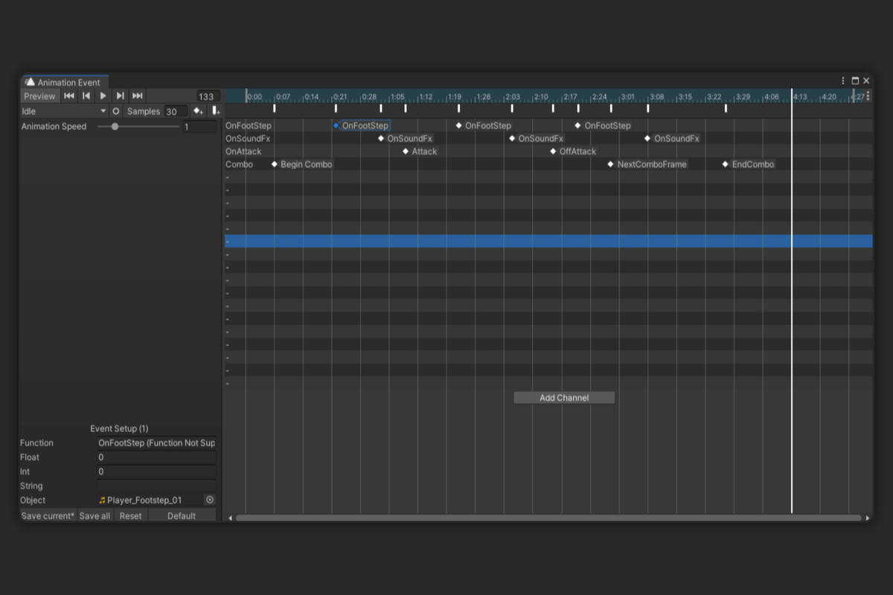Click the scrollbar's right arrow

point(868,518)
